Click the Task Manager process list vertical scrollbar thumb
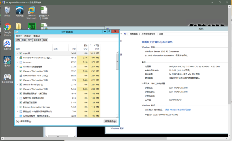The width and height of the screenshot is (232, 141). point(117,62)
